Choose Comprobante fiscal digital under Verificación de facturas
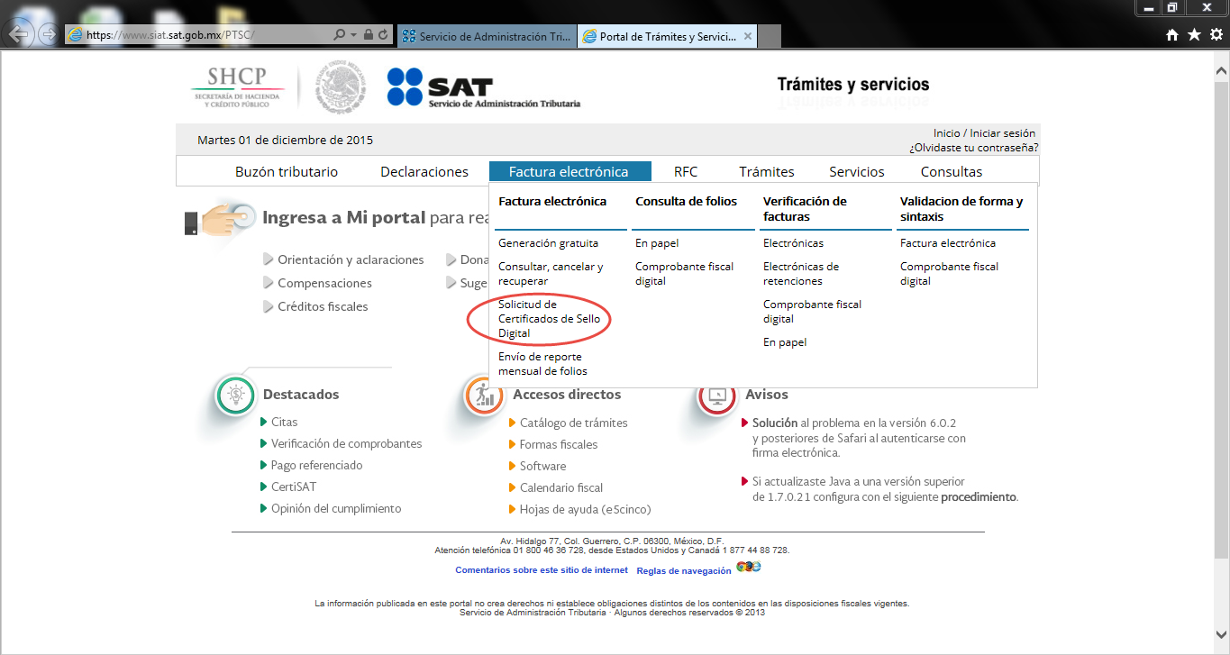This screenshot has width=1230, height=655. point(812,312)
